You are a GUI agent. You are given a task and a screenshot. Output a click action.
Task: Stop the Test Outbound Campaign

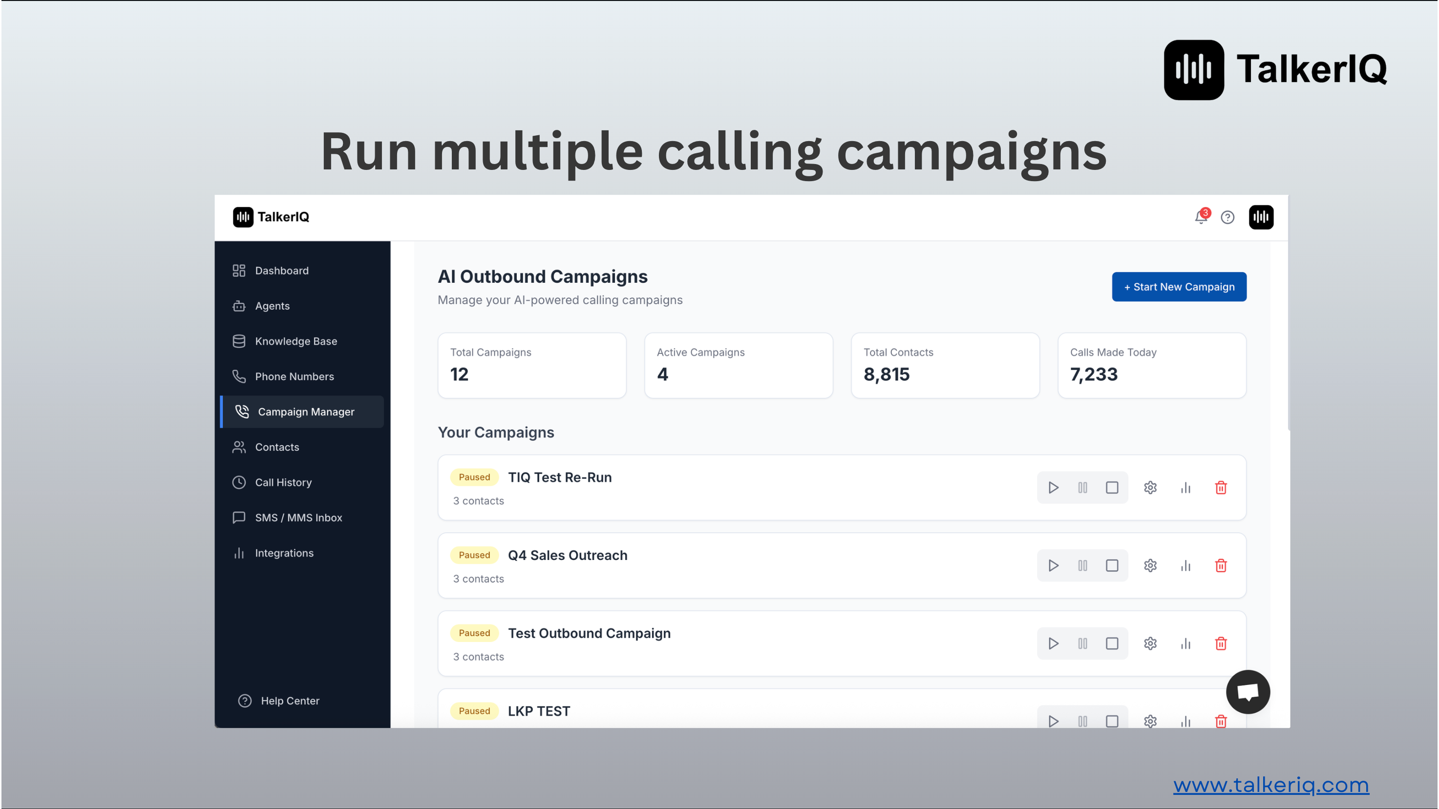pos(1112,643)
